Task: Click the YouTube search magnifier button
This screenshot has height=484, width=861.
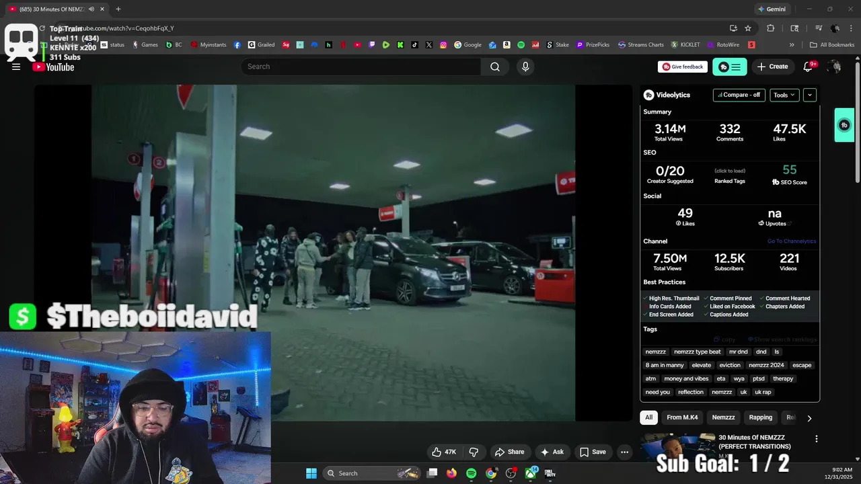Action: [x=495, y=67]
